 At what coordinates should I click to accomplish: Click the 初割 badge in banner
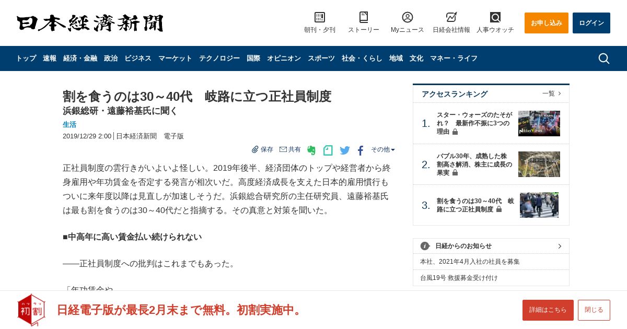coord(31,310)
